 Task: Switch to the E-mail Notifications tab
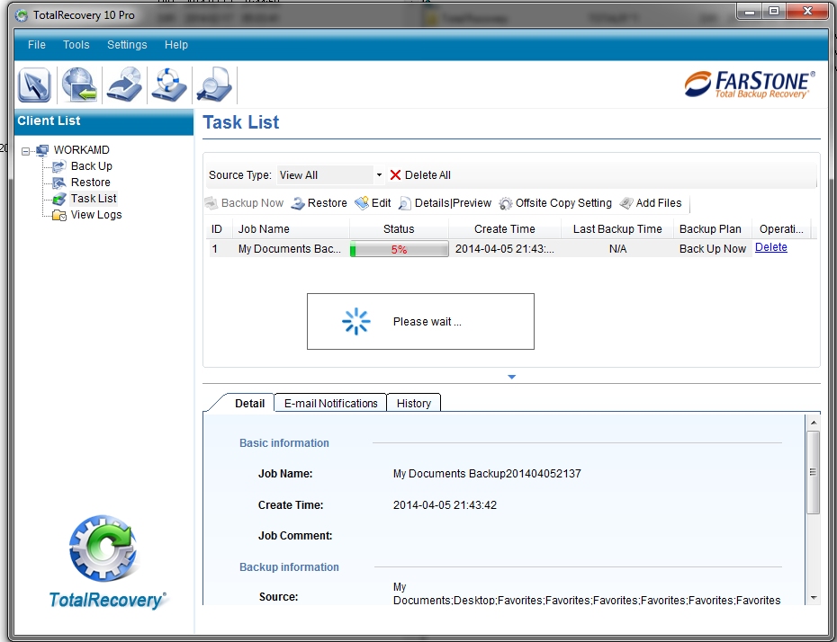[330, 404]
